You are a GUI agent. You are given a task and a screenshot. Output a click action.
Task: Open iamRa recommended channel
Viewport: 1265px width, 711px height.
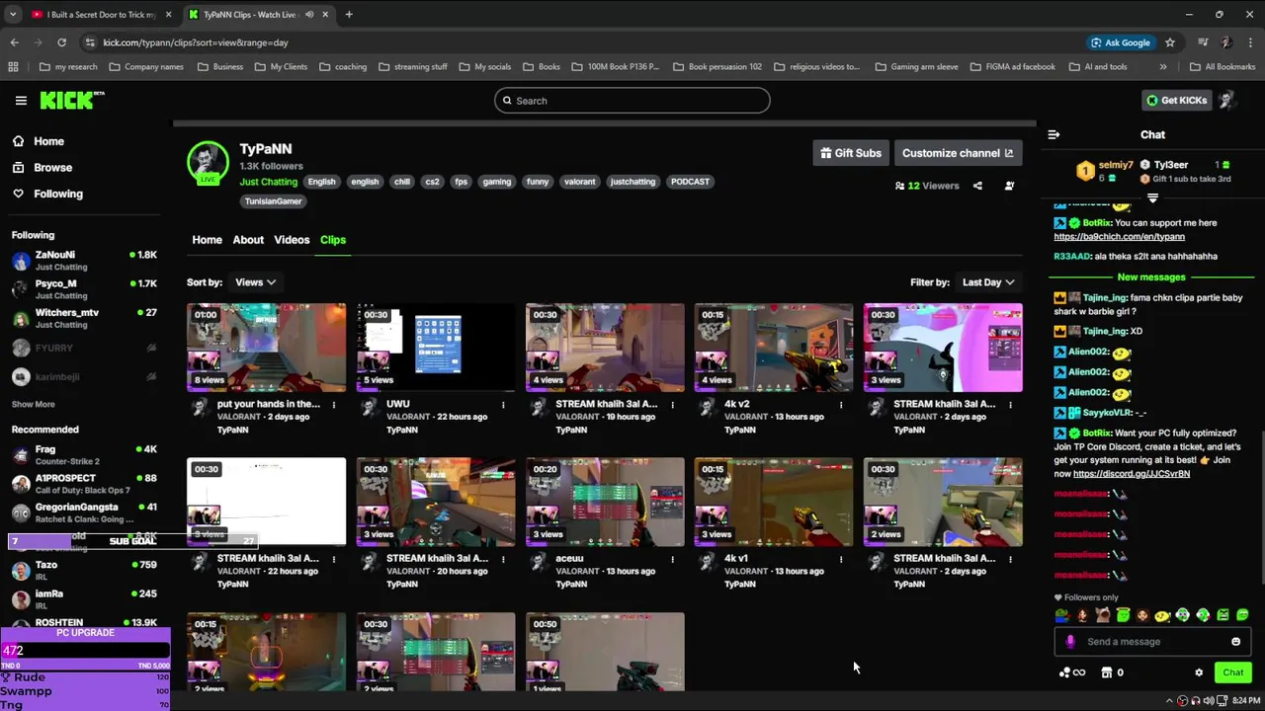(85, 599)
